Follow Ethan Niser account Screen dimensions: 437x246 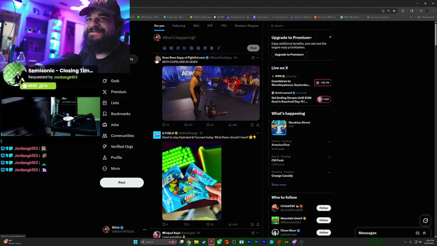tap(324, 233)
